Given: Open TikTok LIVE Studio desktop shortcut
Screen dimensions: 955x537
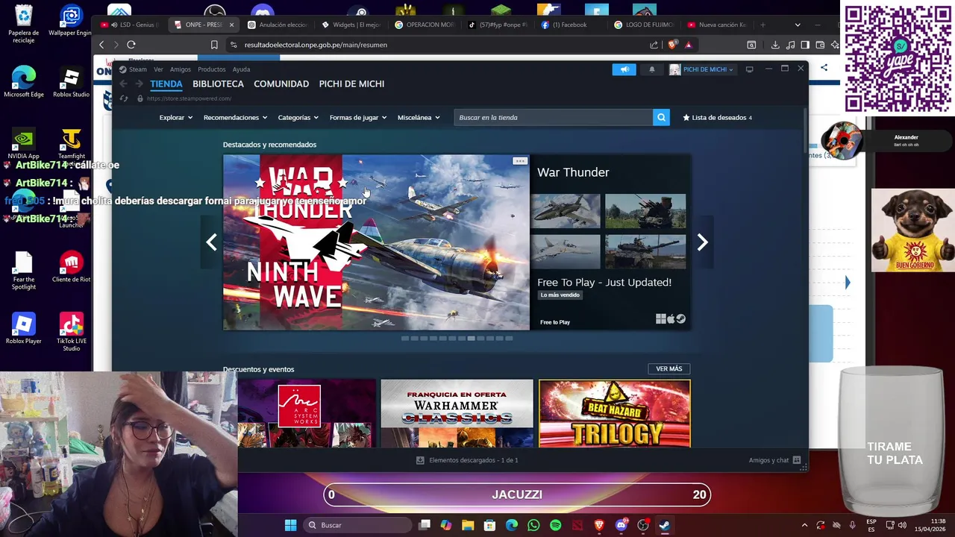Looking at the screenshot, I should tap(71, 331).
